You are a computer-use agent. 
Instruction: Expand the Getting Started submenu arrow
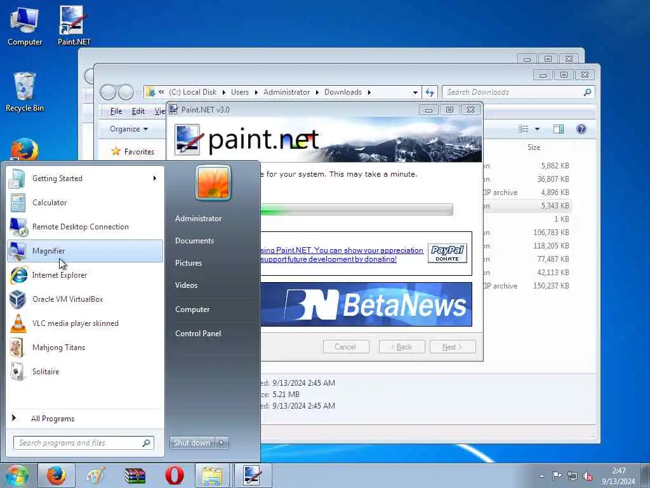[x=155, y=179]
